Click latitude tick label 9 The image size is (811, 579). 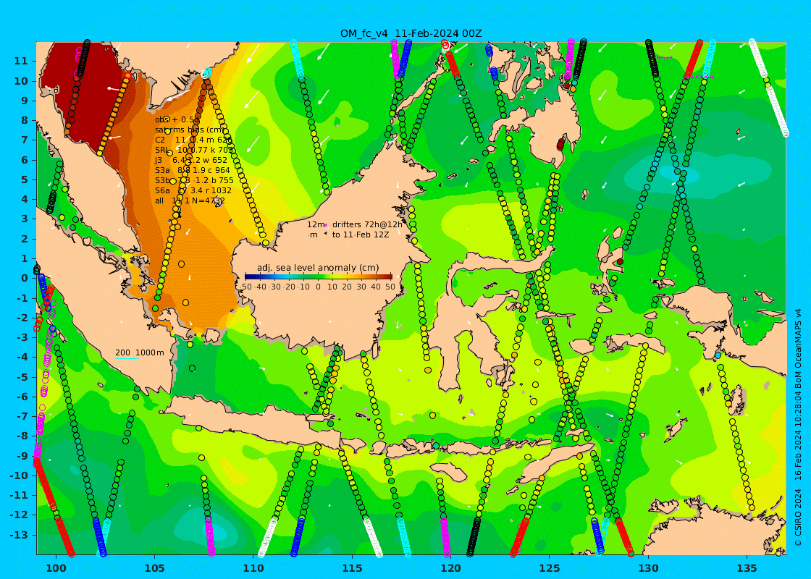pos(25,101)
